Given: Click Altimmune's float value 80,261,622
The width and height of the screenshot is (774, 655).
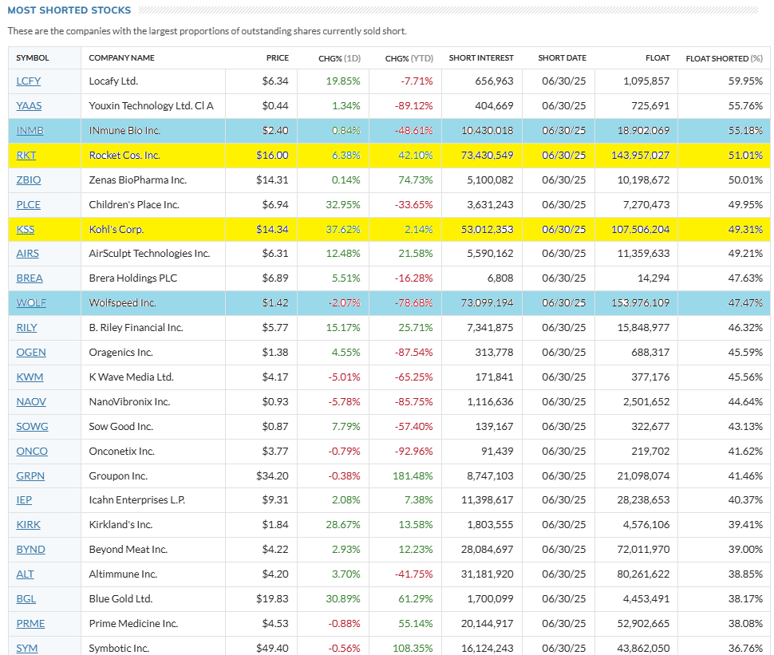Looking at the screenshot, I should click(x=643, y=574).
